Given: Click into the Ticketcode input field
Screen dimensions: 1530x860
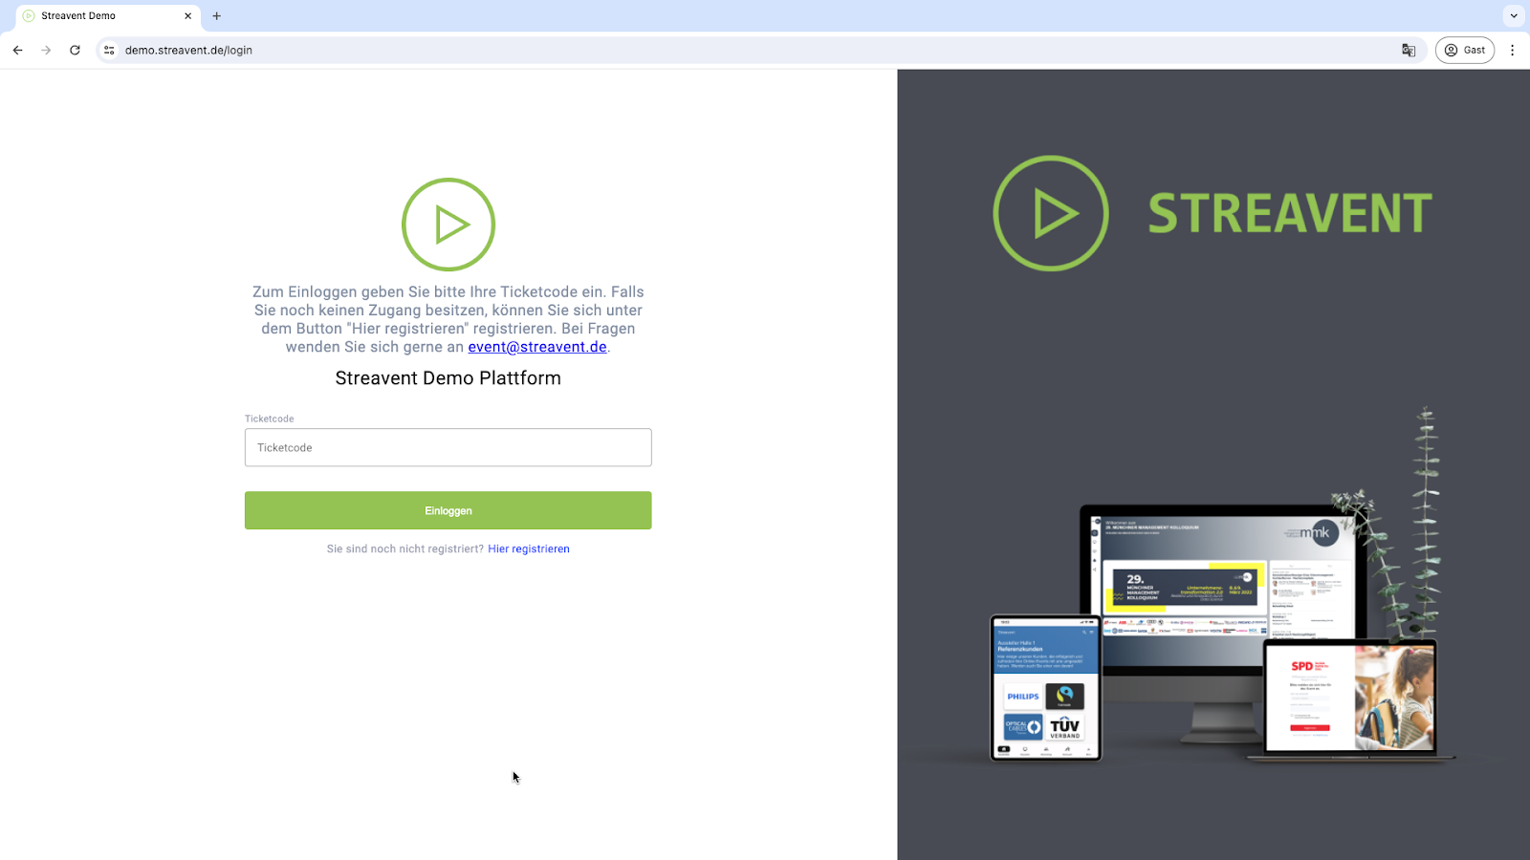Looking at the screenshot, I should pyautogui.click(x=448, y=447).
